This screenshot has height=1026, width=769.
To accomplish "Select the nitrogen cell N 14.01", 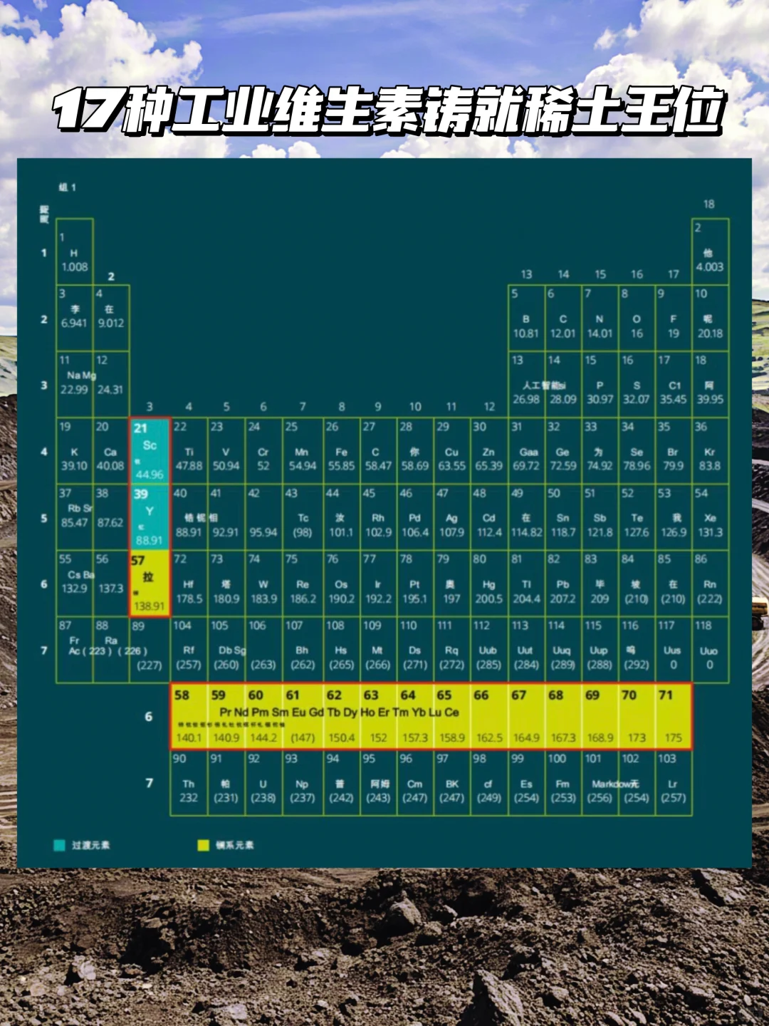I will 600,318.
